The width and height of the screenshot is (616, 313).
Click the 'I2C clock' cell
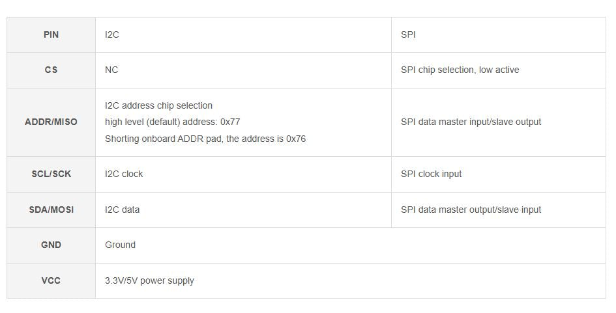click(x=124, y=174)
